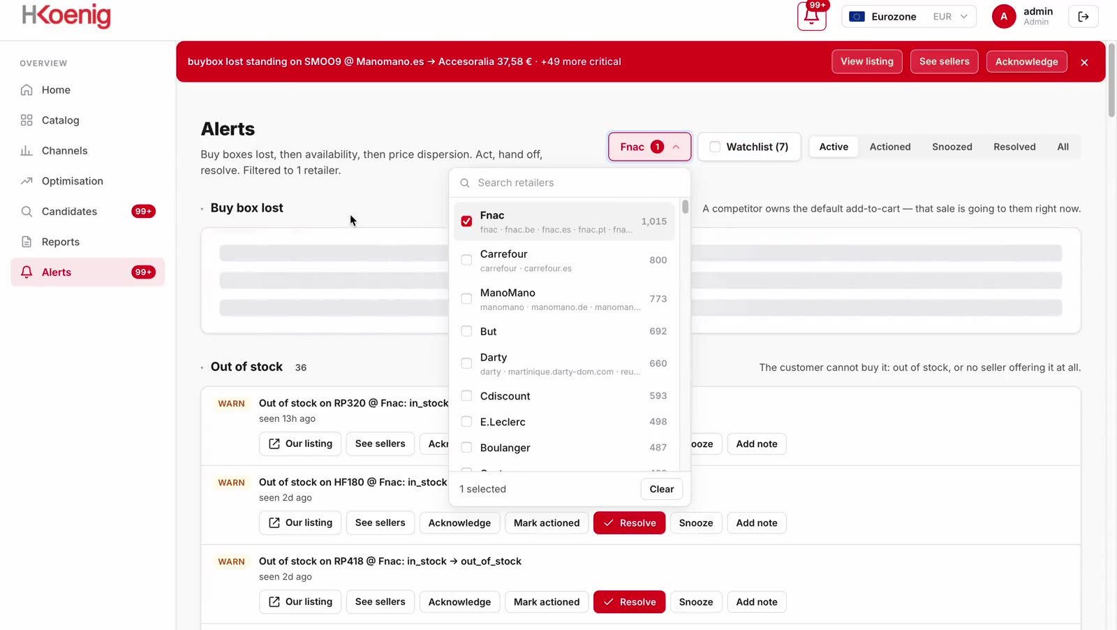
Task: Clear the retailer selection
Action: click(661, 490)
